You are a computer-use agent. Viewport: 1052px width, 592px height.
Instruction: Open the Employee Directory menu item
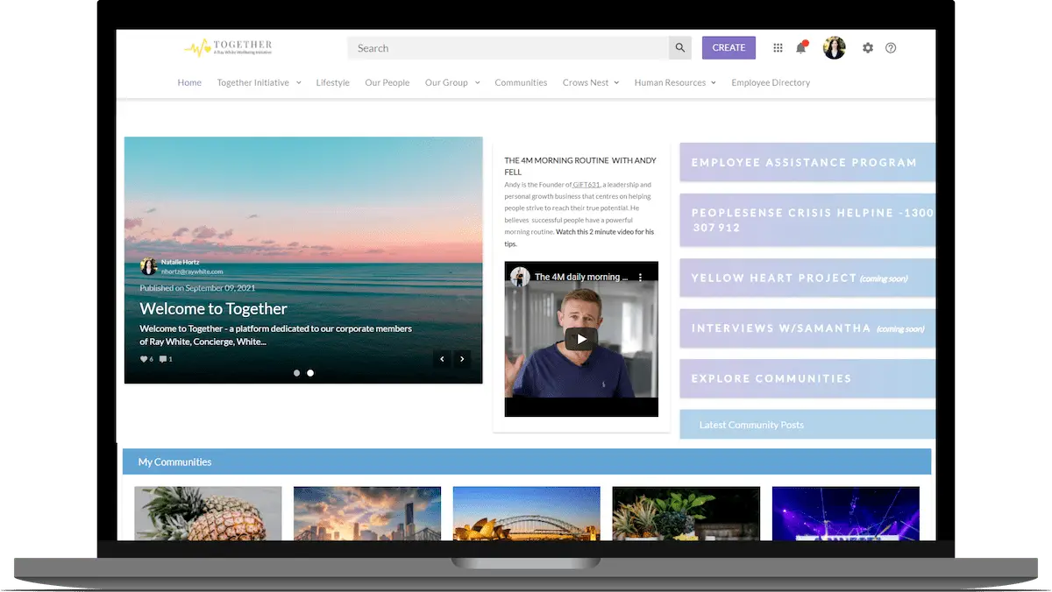(771, 82)
